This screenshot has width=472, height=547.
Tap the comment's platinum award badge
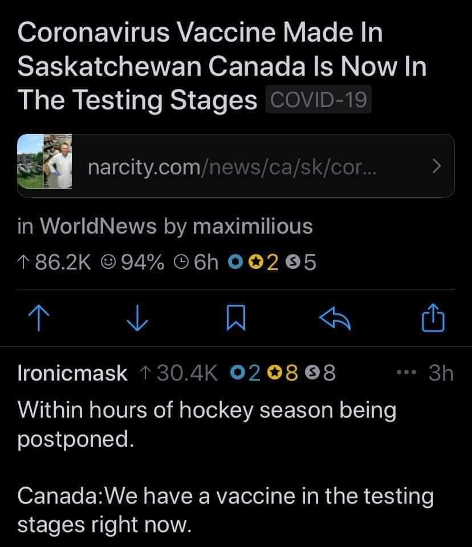pos(238,373)
